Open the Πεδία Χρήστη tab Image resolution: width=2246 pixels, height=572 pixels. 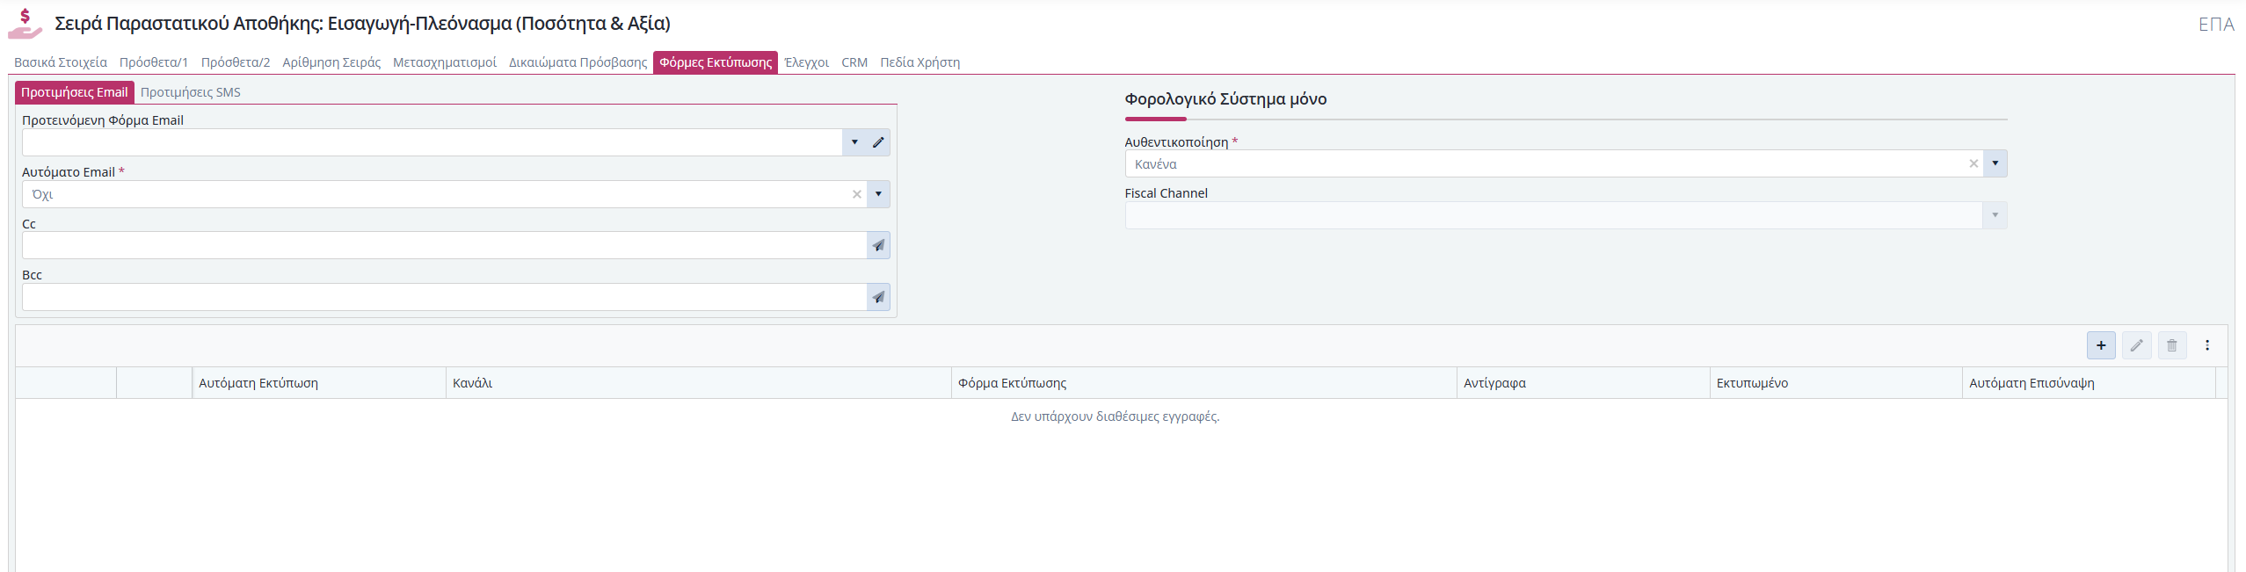(919, 62)
